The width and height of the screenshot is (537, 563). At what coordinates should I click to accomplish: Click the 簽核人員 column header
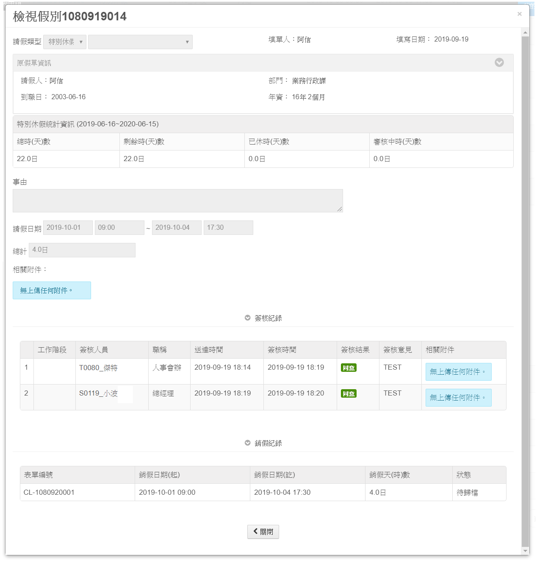click(94, 350)
